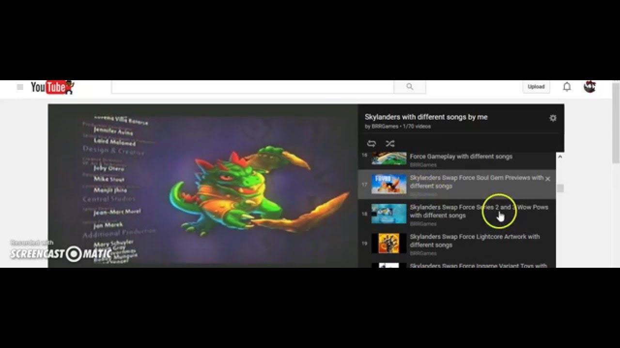Open Force Gameplay with different songs entry

[457, 160]
